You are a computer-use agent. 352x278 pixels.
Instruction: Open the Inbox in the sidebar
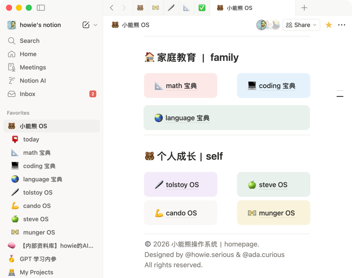pyautogui.click(x=51, y=94)
